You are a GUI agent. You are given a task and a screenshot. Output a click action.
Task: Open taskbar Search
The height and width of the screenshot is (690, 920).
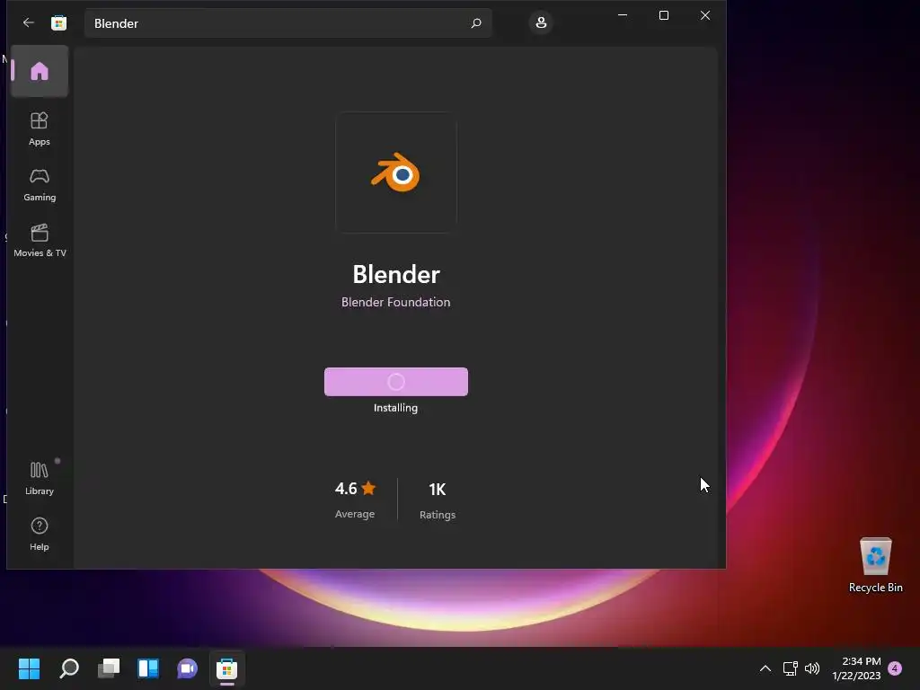[x=69, y=668]
